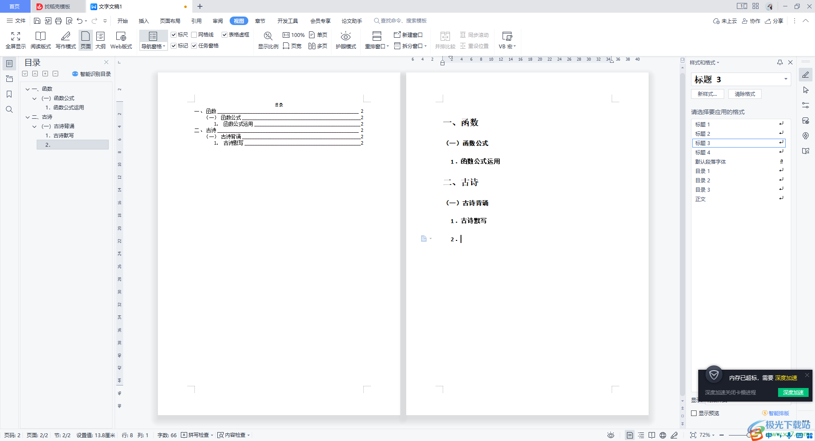Click the green 深度加速 button
The image size is (815, 441).
point(793,392)
